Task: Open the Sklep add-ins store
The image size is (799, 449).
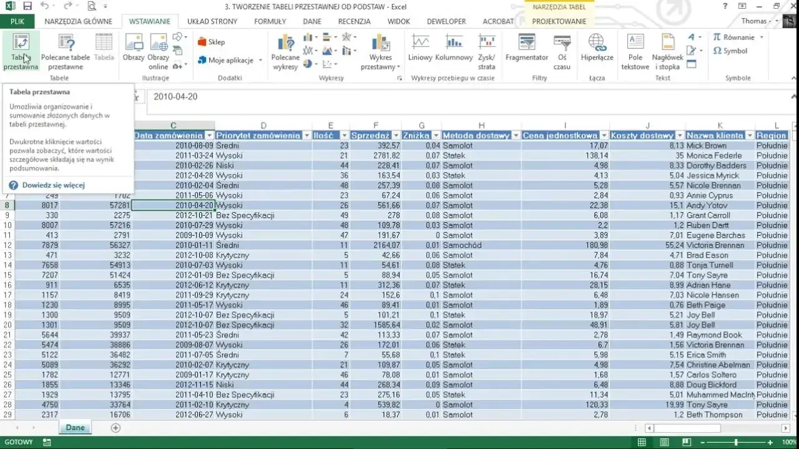Action: coord(212,42)
